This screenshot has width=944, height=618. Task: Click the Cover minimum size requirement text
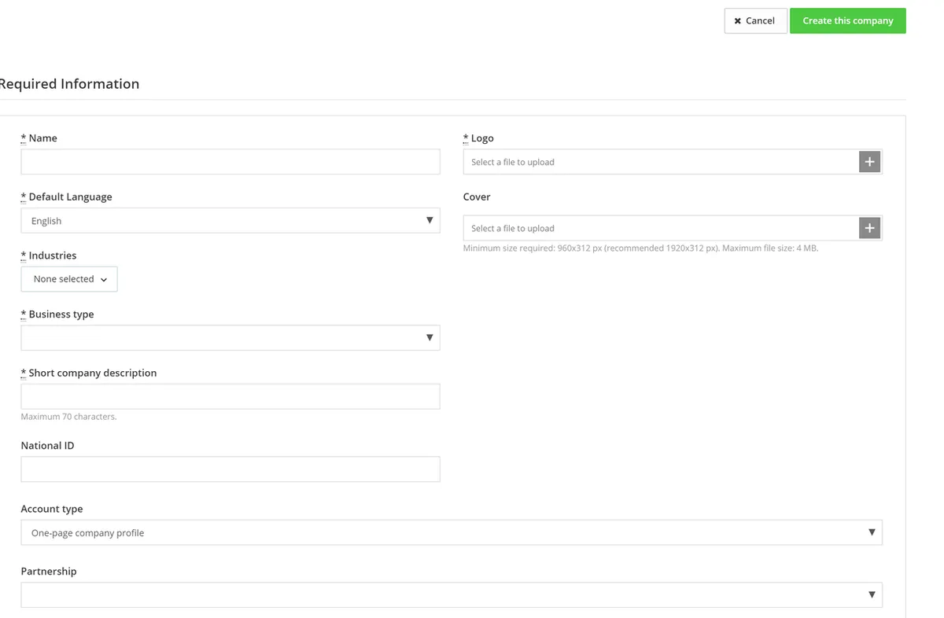640,248
